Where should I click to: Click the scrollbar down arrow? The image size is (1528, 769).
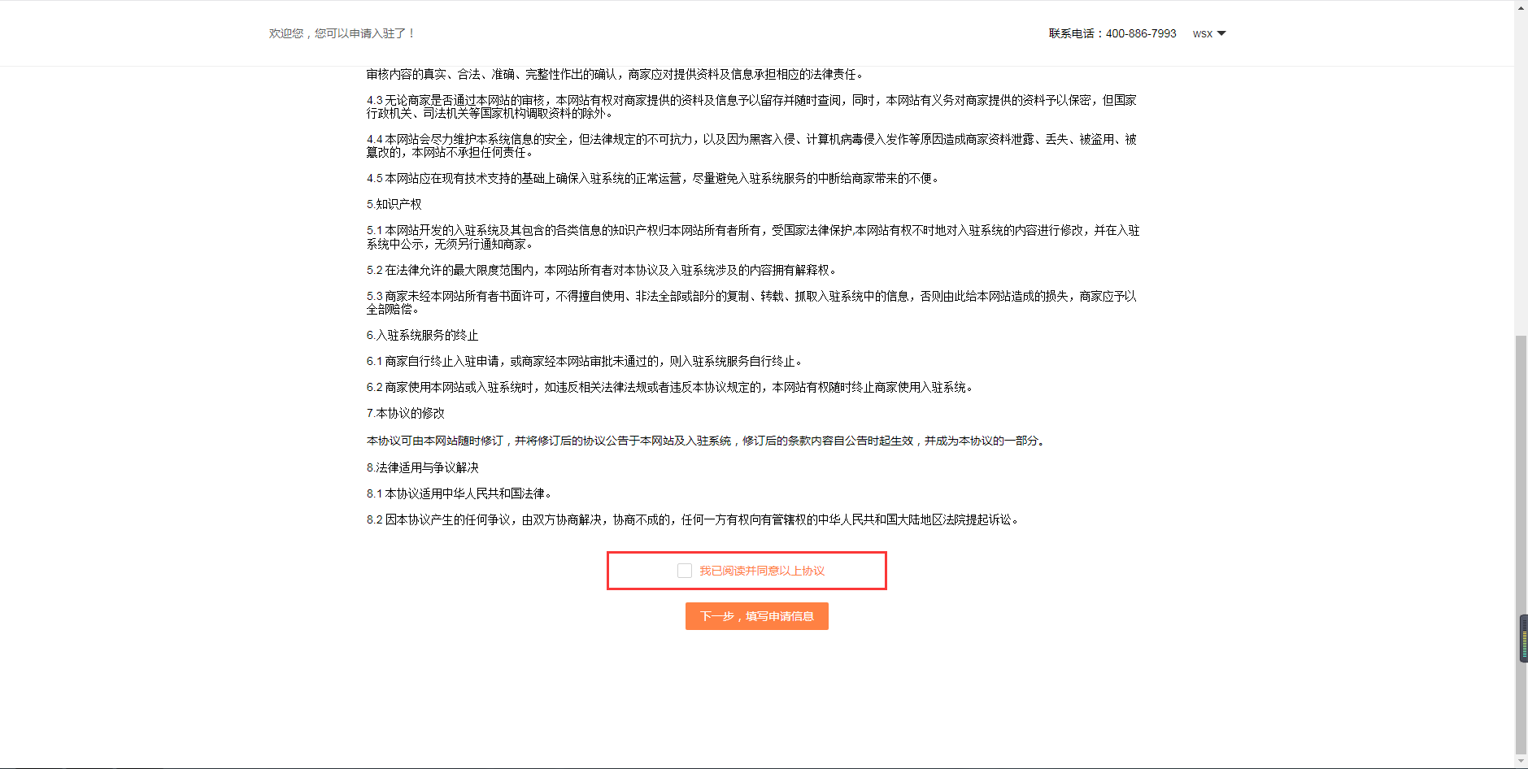pos(1521,762)
